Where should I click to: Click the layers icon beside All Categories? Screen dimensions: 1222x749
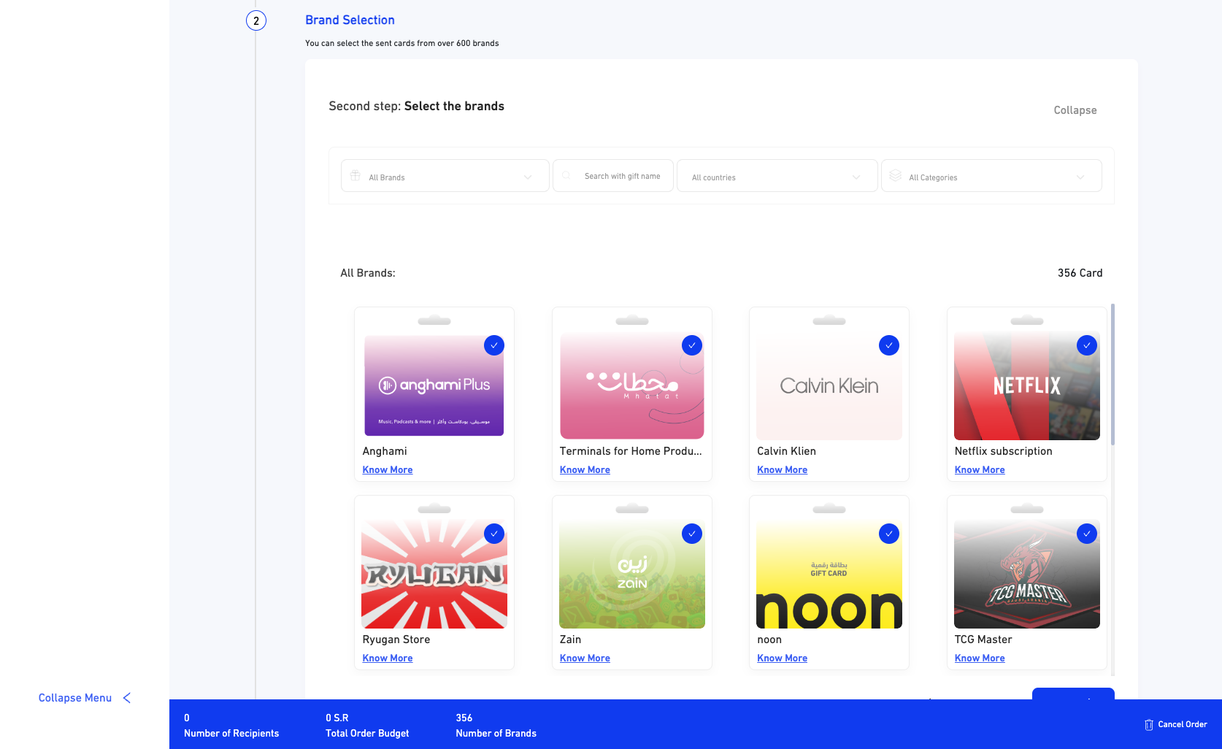[x=896, y=176]
